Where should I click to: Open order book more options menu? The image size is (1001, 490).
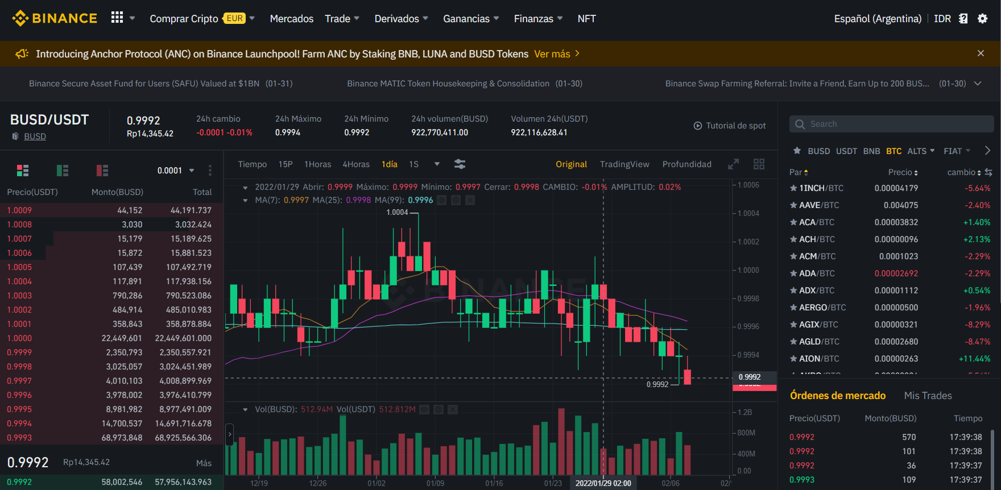[210, 170]
